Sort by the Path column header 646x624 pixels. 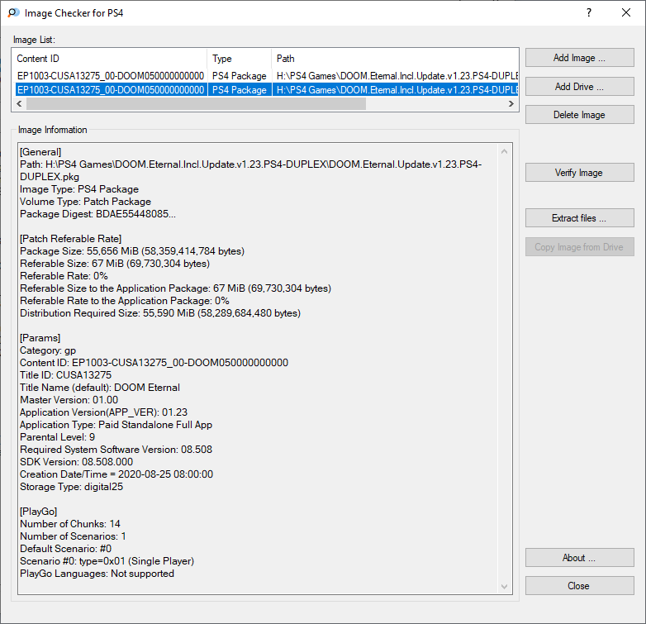(x=395, y=59)
